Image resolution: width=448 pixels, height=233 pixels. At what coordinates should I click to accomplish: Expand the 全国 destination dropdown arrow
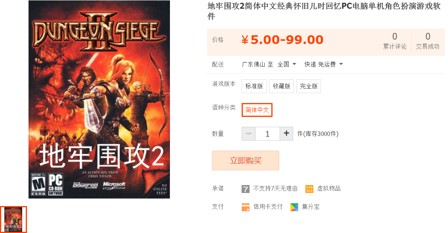(x=294, y=64)
